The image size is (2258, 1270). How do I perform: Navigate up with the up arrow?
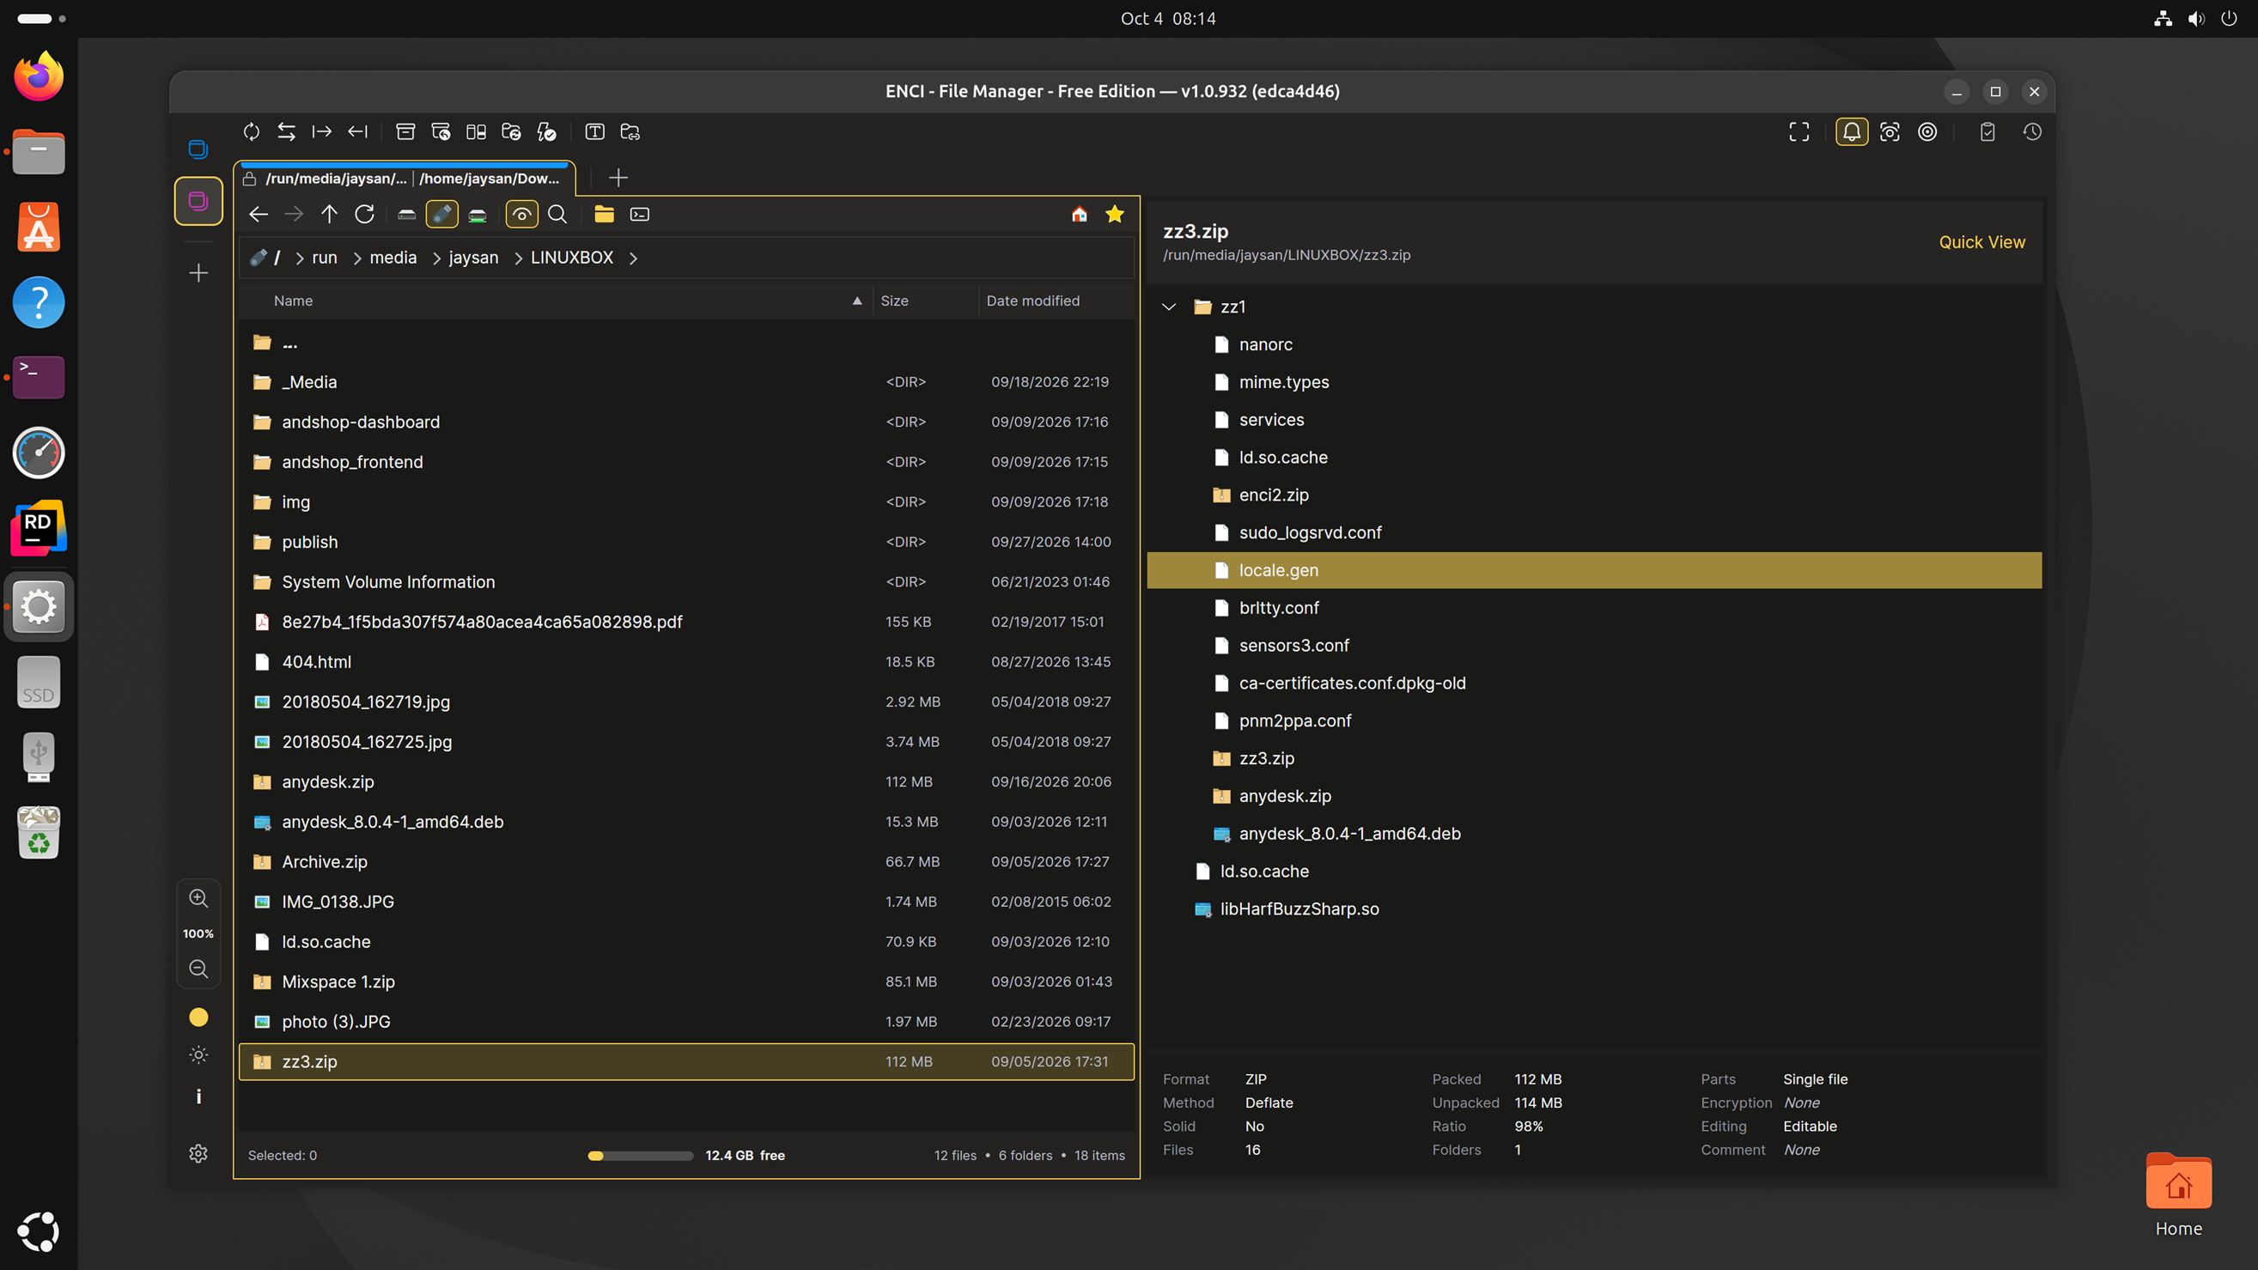tap(330, 214)
